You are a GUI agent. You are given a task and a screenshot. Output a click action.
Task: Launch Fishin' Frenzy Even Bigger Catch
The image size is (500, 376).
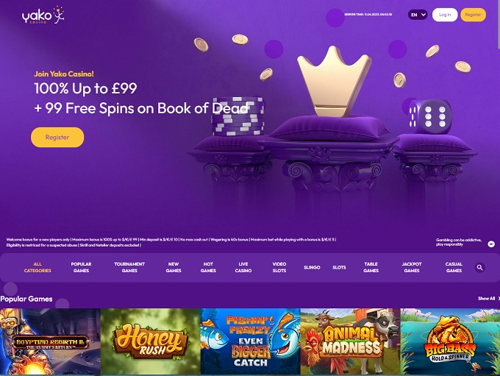click(x=250, y=341)
